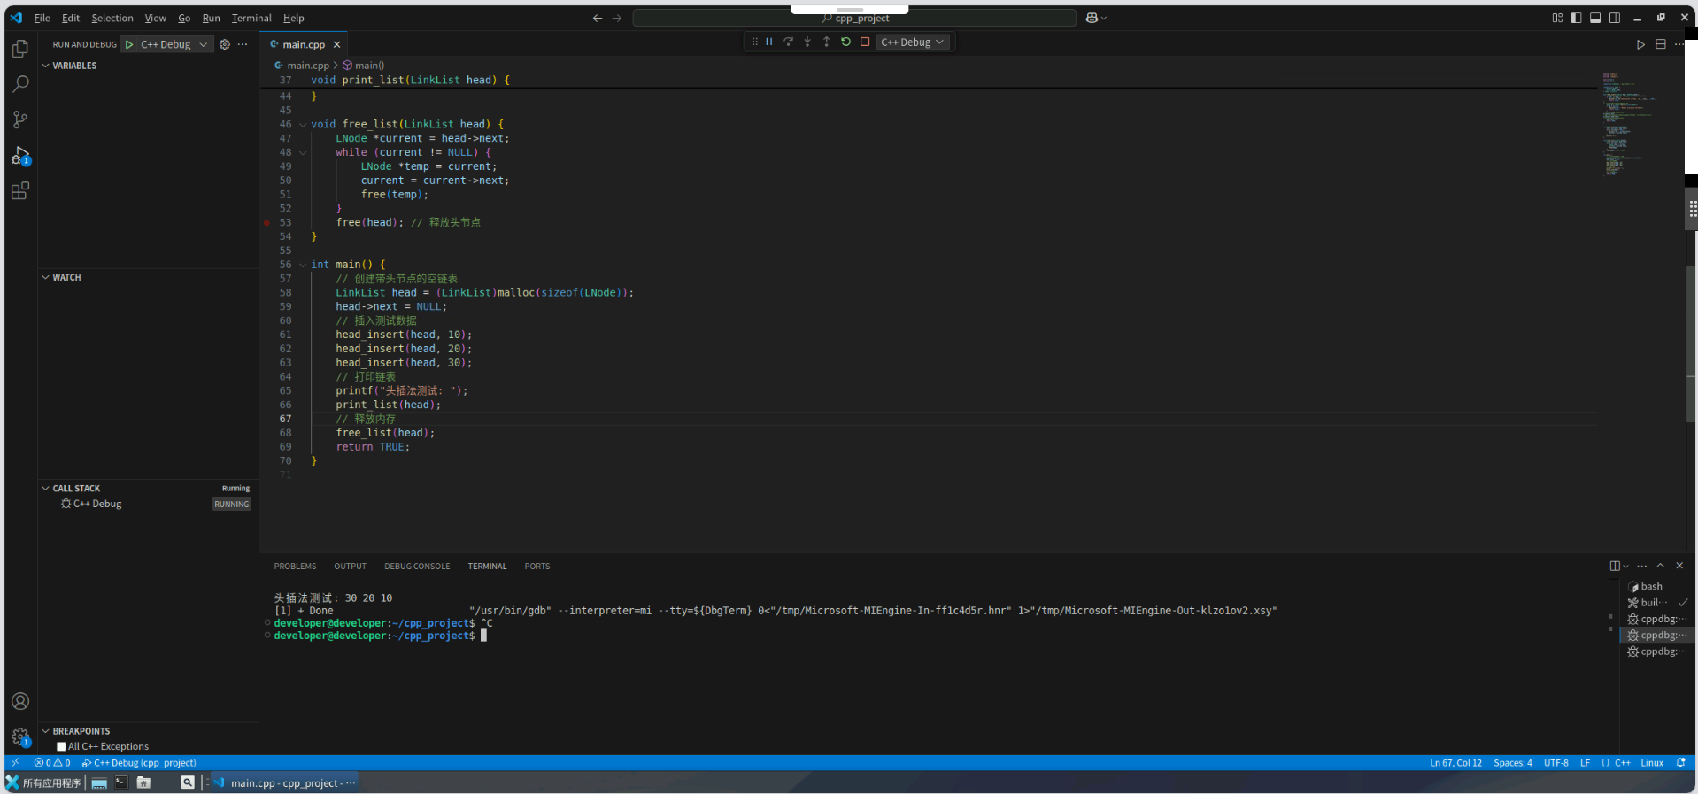Step Out in debug toolbar

coord(826,42)
